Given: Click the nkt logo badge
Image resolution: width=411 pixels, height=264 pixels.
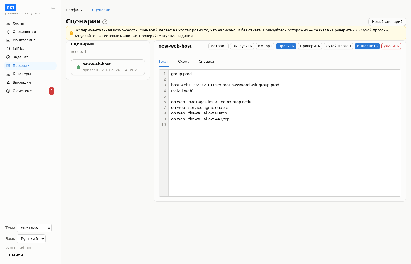Looking at the screenshot, I should [x=10, y=7].
